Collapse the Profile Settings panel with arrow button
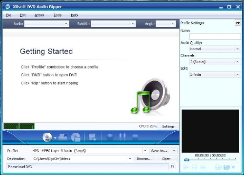The image size is (244, 175). click(x=238, y=23)
